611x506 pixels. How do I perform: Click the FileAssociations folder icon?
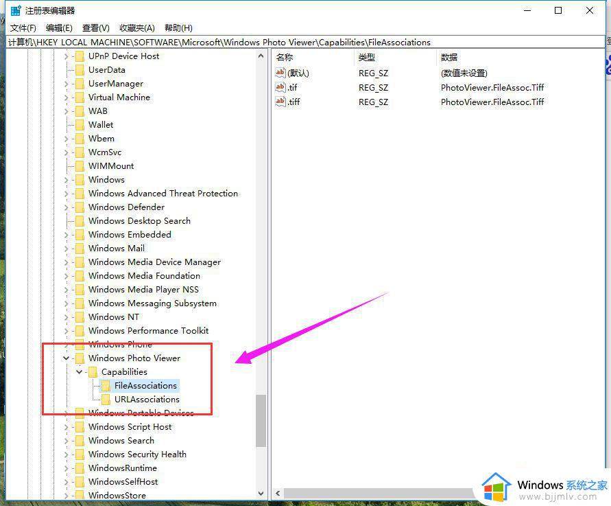click(106, 386)
